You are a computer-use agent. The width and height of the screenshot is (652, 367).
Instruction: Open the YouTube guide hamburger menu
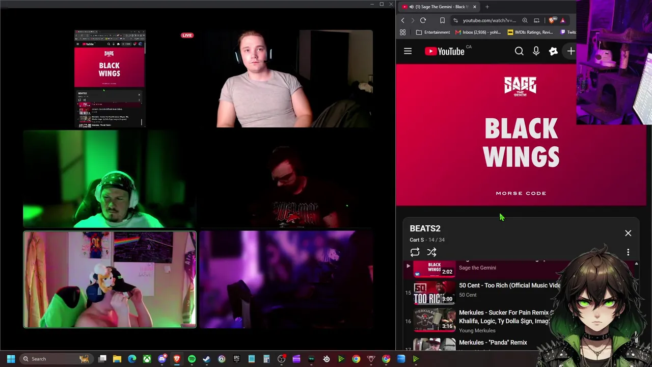[407, 51]
